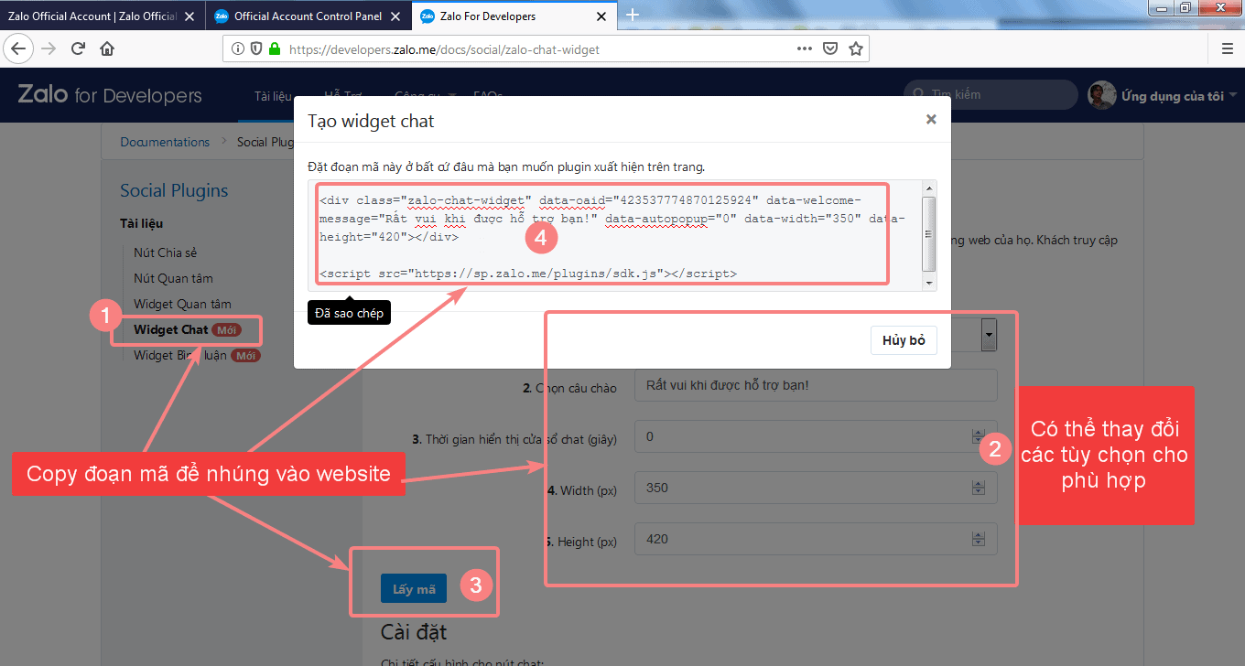This screenshot has height=666, width=1245.
Task: Adjust display time spinner arrows
Action: coord(979,436)
